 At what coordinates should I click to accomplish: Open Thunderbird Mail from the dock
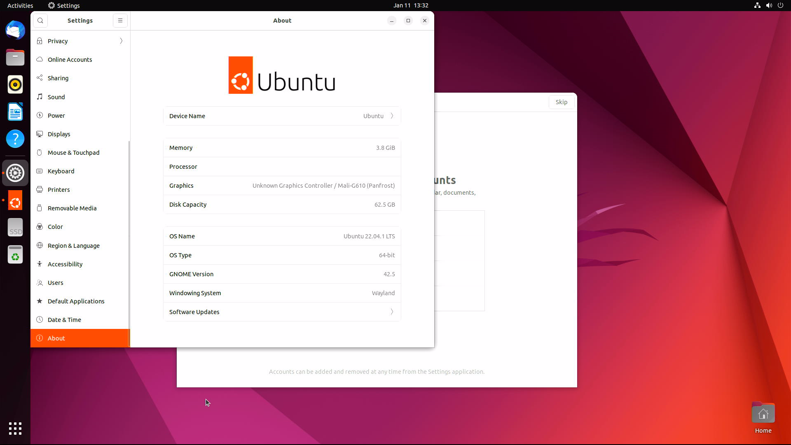coord(15,30)
